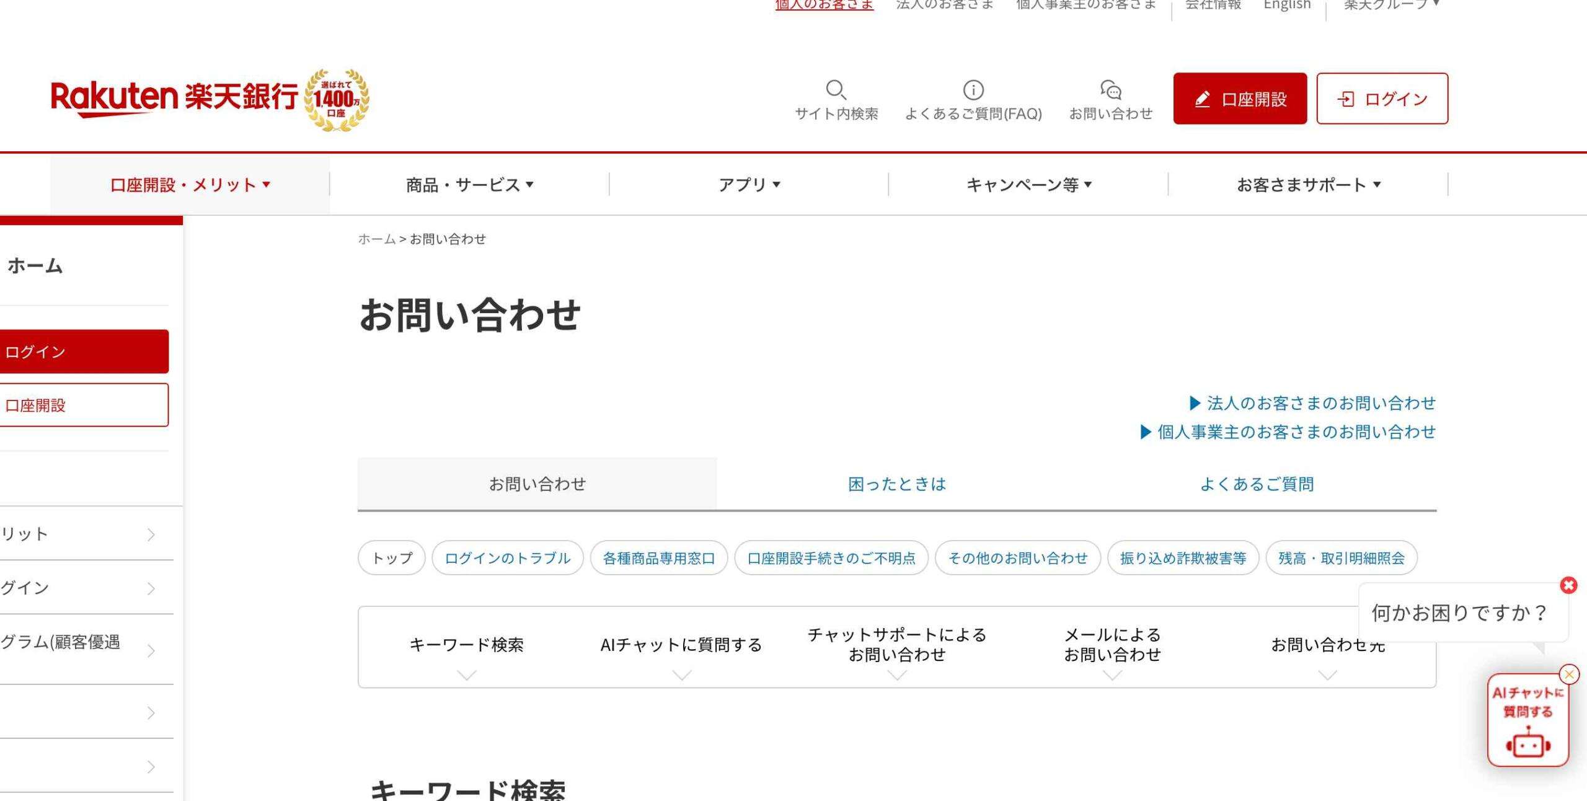Switch to the よくあるご質問 tab
Screen dimensions: 1587x801
point(1257,484)
